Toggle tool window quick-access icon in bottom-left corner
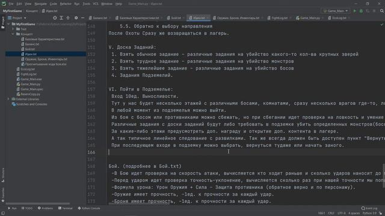Viewport: 385px width, 216px height. (3, 213)
